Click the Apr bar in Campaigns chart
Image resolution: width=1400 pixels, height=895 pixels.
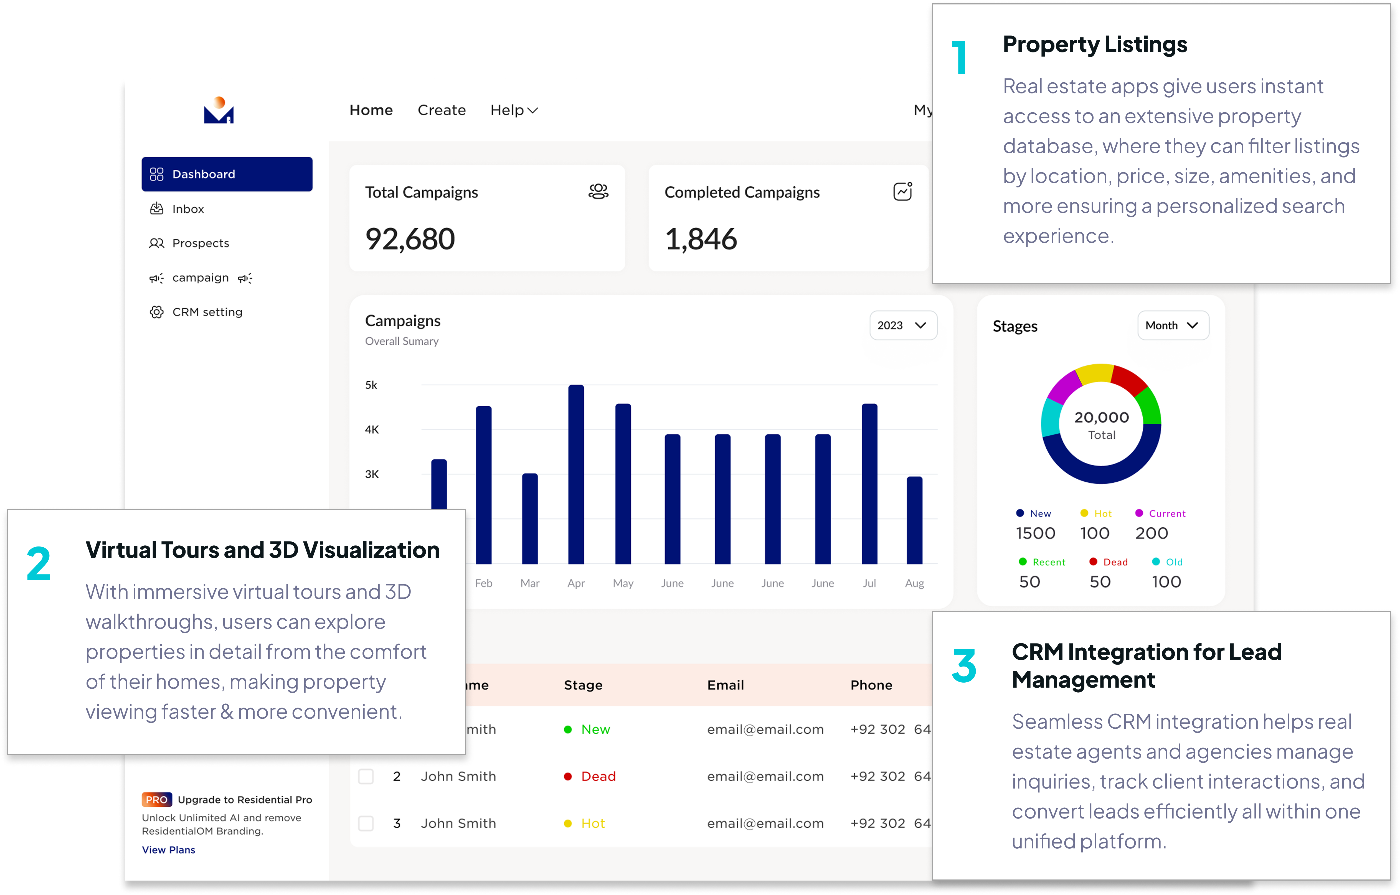pos(575,474)
